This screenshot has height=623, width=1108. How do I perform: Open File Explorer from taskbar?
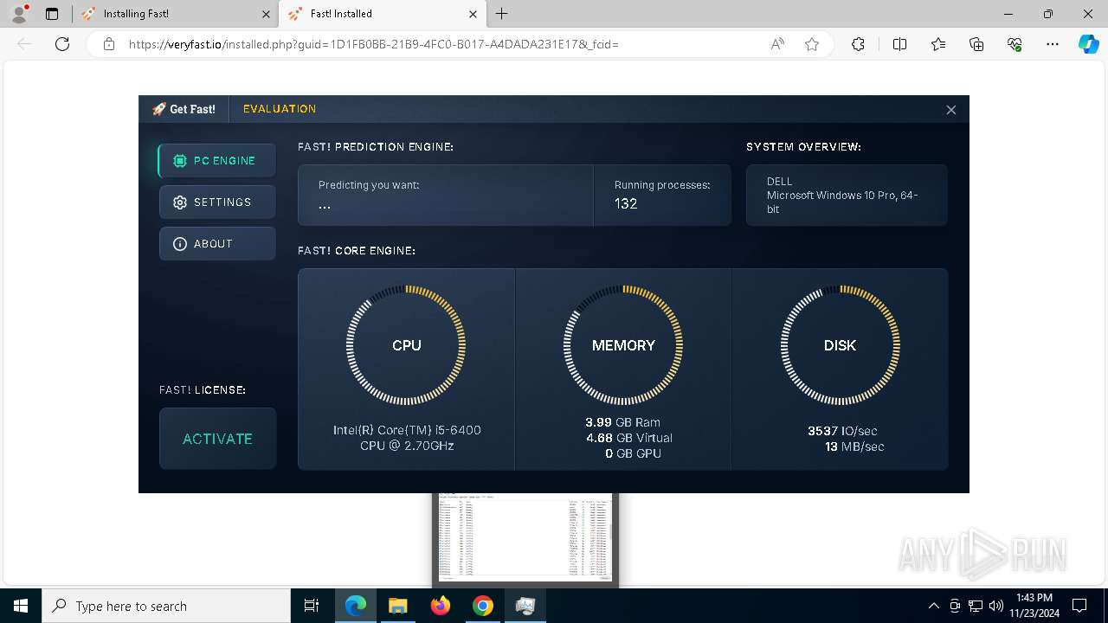(397, 606)
